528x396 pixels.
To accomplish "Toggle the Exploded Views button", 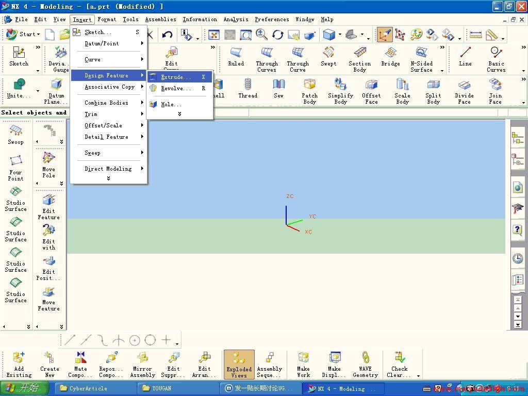I will pyautogui.click(x=239, y=365).
